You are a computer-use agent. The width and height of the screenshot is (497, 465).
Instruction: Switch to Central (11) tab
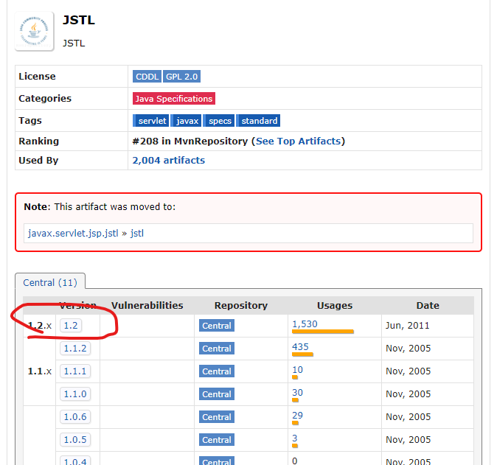[50, 282]
